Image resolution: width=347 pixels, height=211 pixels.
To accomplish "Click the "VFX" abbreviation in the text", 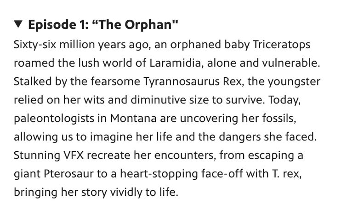I will tap(74, 155).
